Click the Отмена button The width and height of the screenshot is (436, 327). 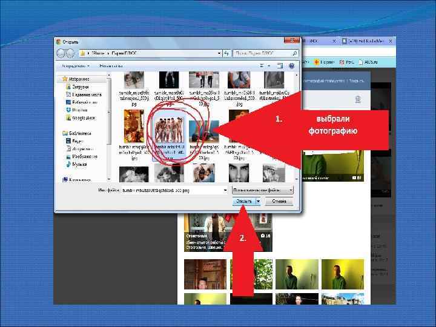click(x=279, y=201)
